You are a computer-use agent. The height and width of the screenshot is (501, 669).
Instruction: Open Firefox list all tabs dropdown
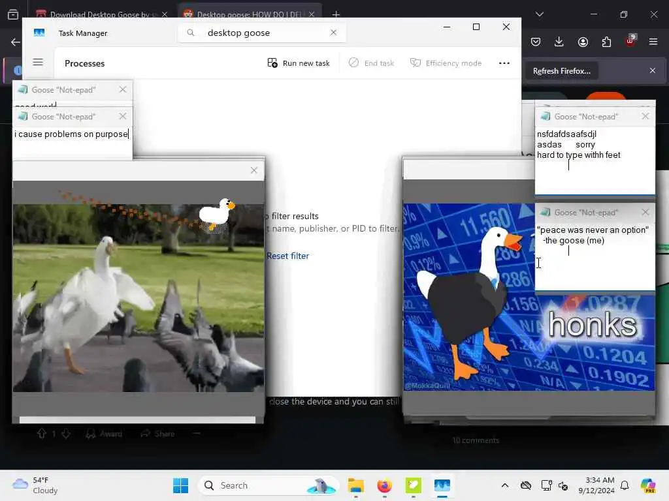coord(540,14)
